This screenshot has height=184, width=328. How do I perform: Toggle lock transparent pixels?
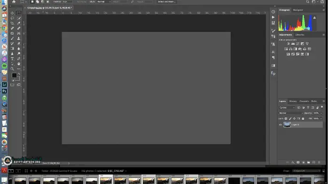pyautogui.click(x=286, y=119)
